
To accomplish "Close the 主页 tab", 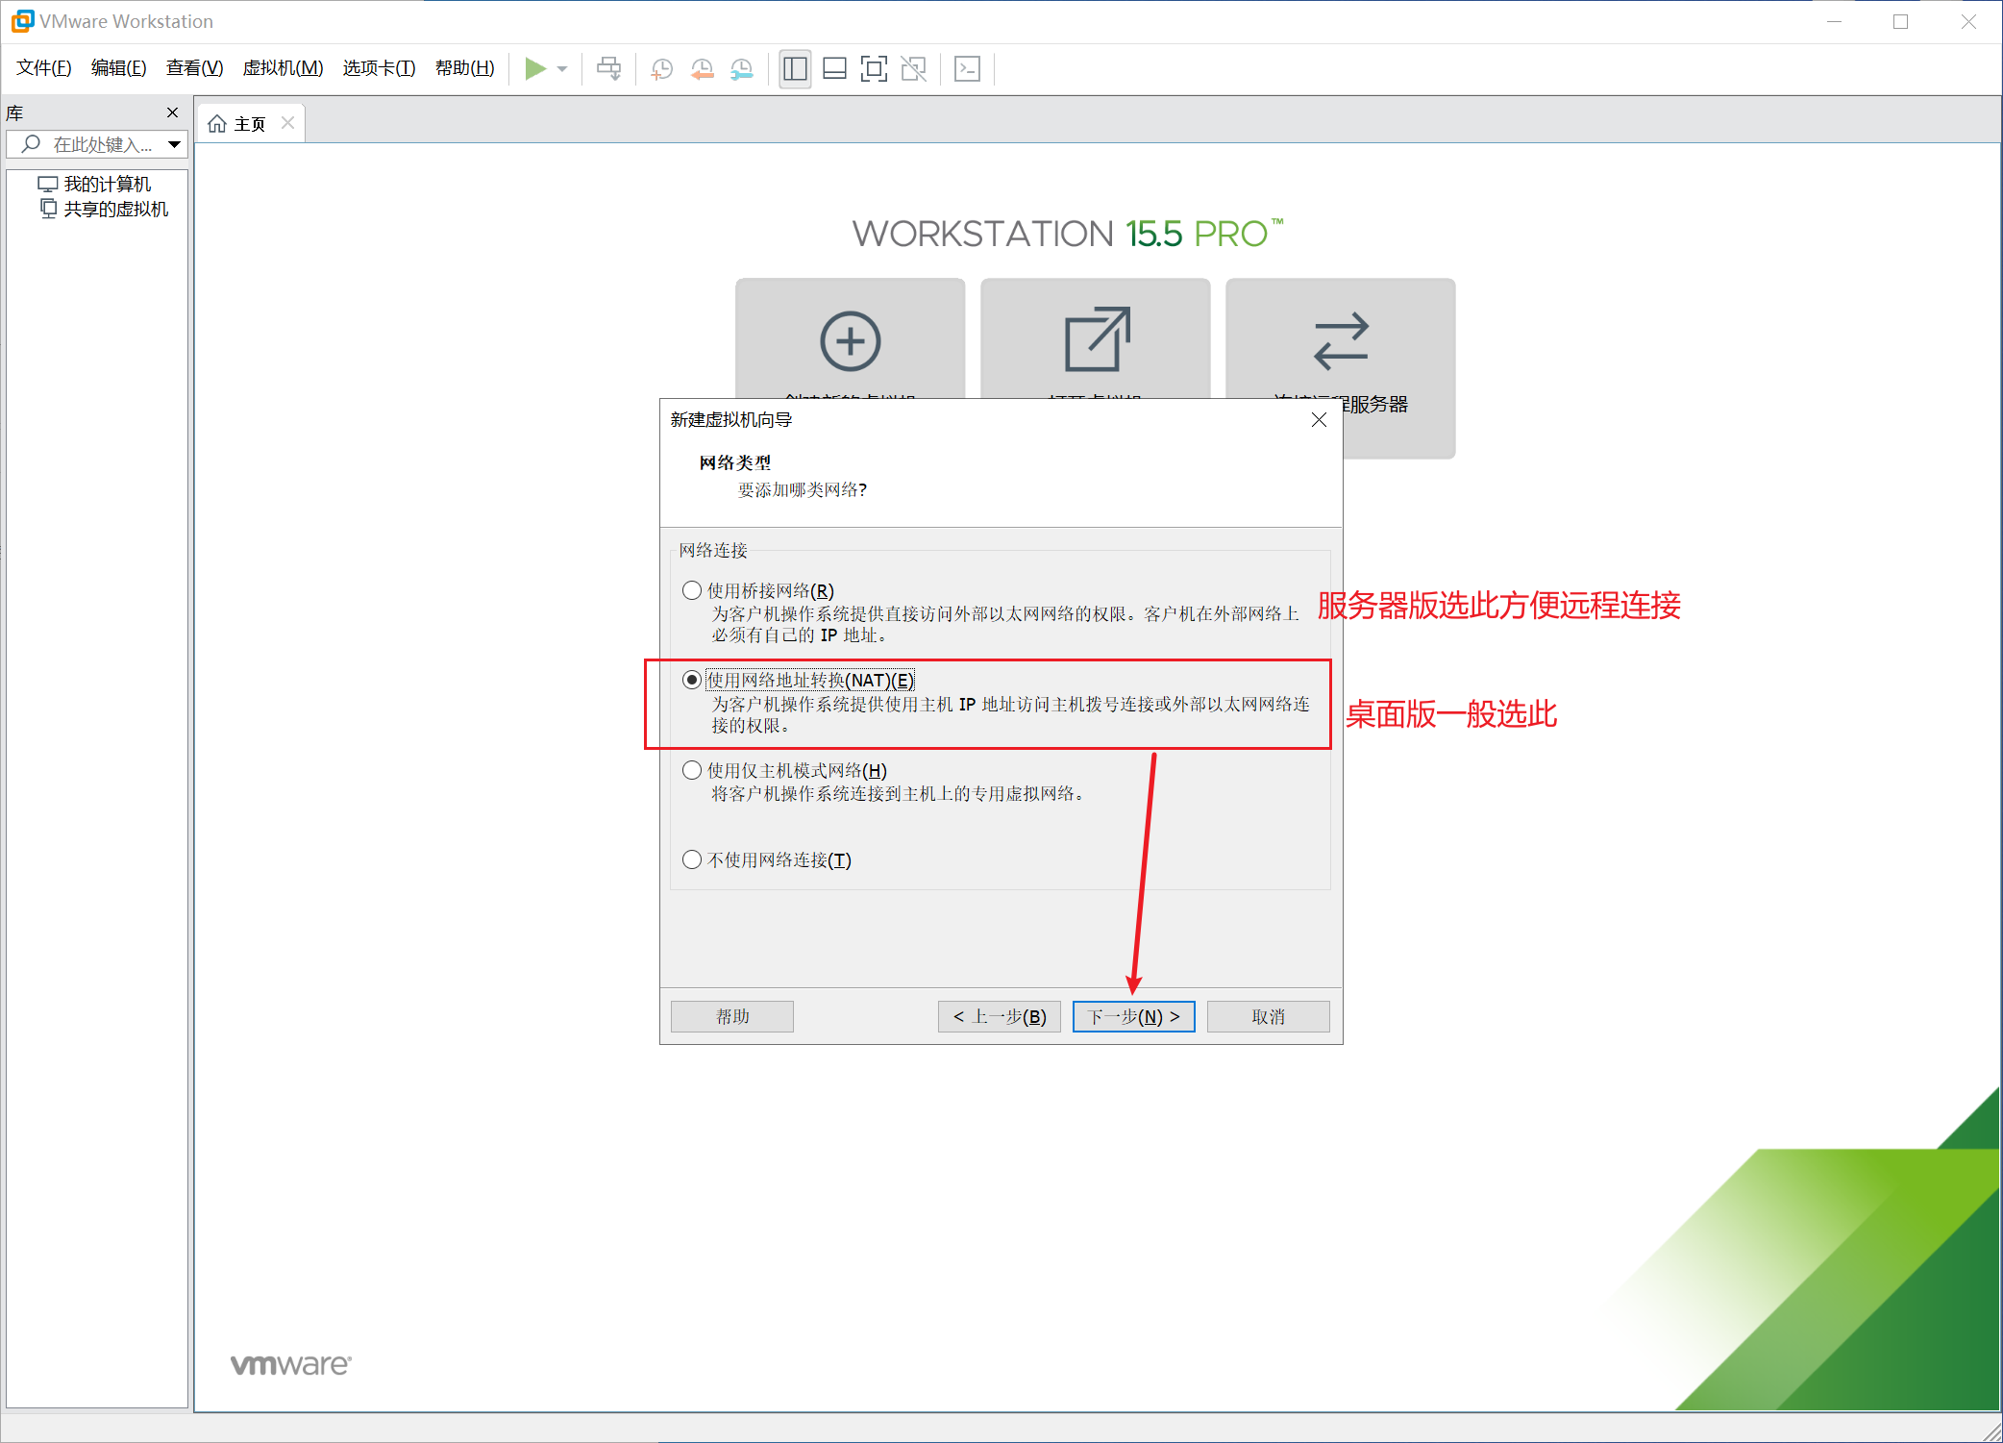I will [x=287, y=123].
